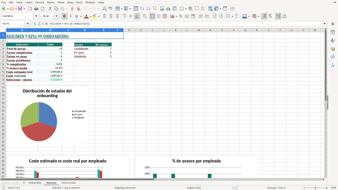Run the Spelling check icon
This screenshot has width=338, height=190.
(110, 9)
